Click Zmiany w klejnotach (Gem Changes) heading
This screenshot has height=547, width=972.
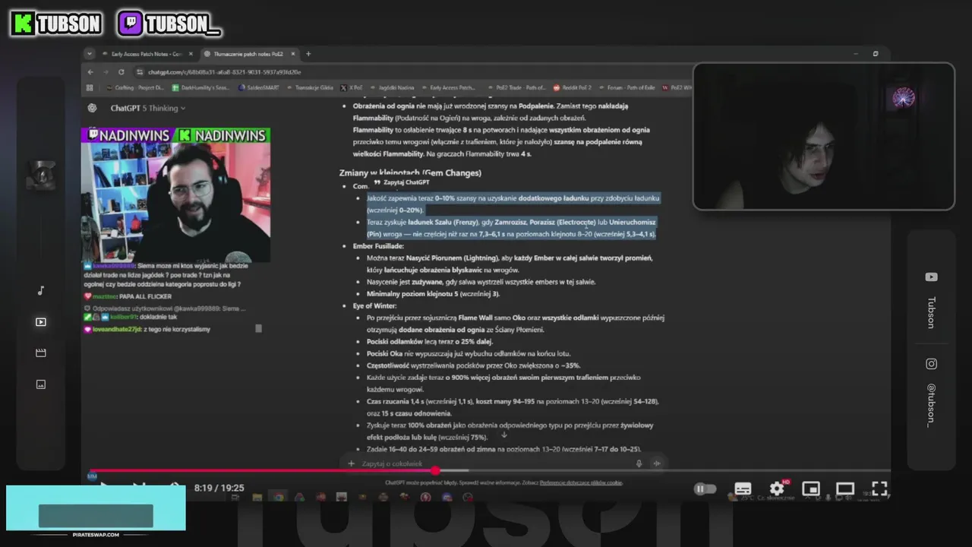click(x=410, y=172)
